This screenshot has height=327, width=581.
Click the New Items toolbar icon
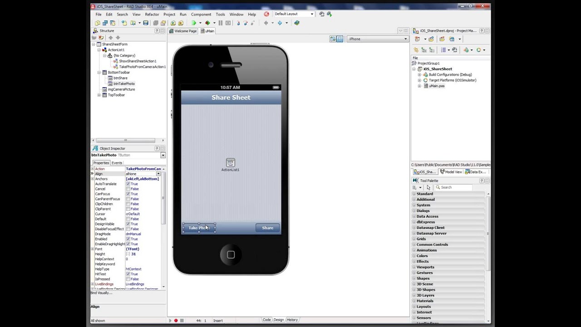click(x=124, y=23)
